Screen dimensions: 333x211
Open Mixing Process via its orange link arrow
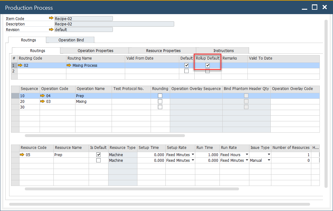[x=69, y=65]
